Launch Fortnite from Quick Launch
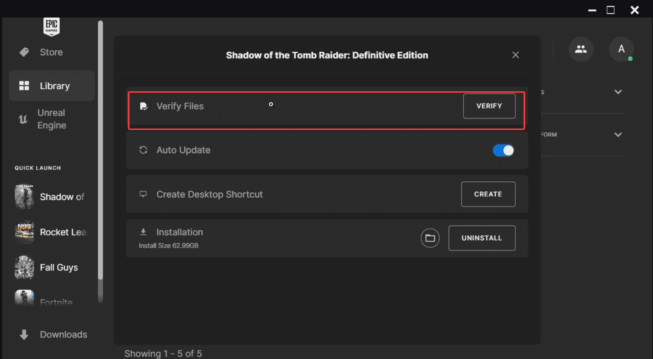653x359 pixels. [x=56, y=302]
